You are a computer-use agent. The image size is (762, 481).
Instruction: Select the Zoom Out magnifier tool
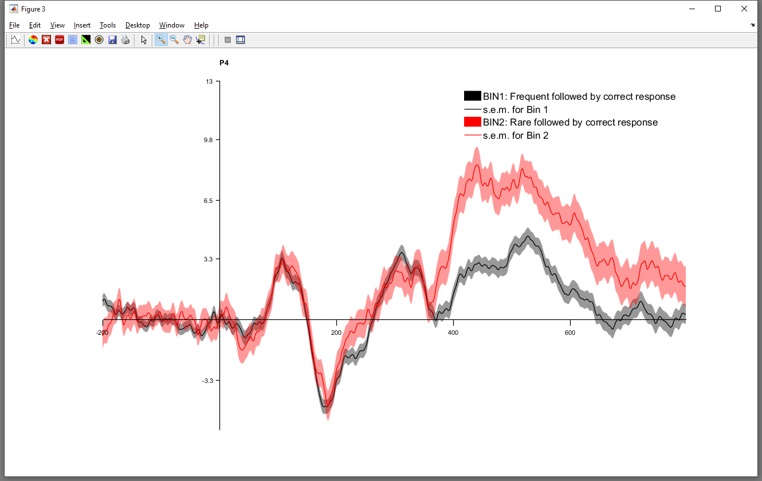(x=174, y=40)
